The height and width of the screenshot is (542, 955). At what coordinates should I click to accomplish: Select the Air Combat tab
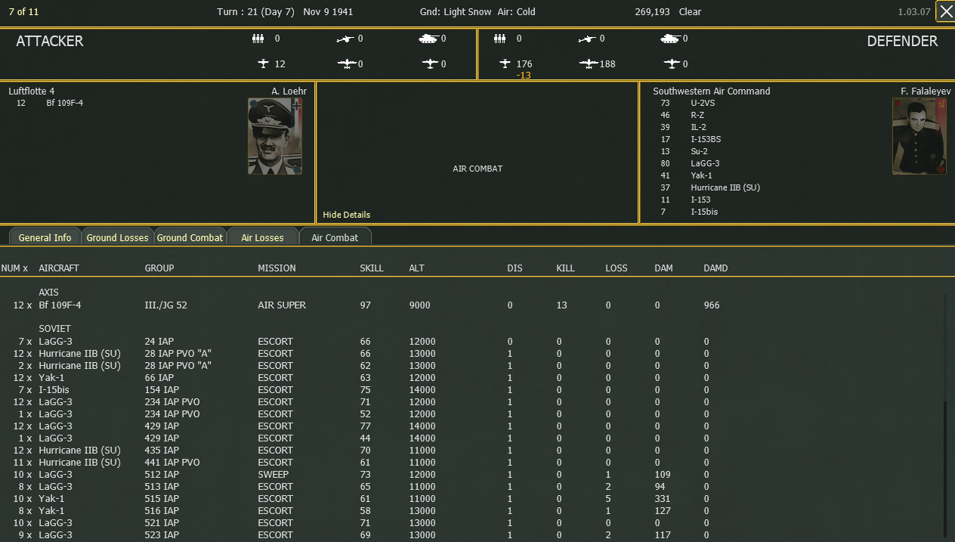click(x=335, y=237)
